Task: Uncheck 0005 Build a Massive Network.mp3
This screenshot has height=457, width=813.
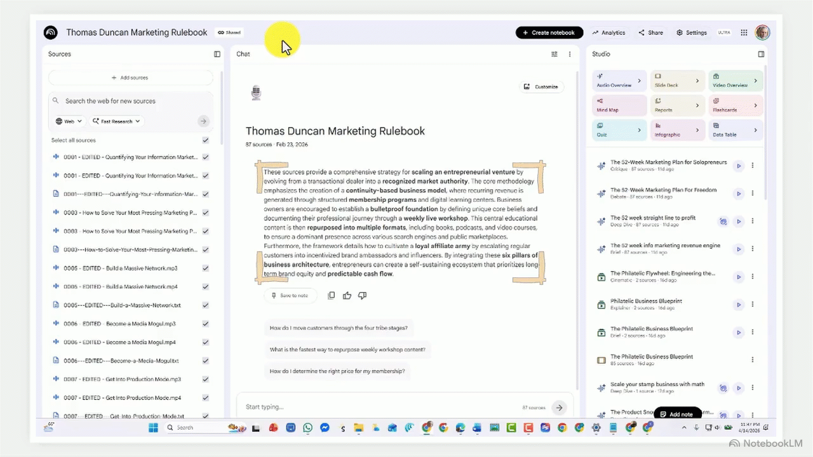Action: coord(205,268)
